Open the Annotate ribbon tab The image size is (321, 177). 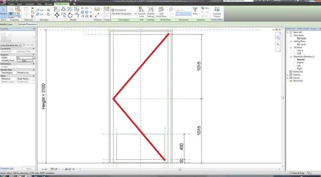[30, 4]
